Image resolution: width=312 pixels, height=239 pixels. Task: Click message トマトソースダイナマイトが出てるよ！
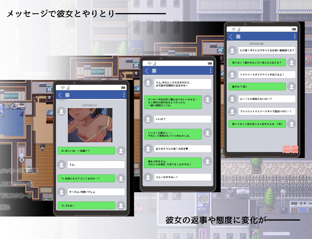[x=267, y=75]
